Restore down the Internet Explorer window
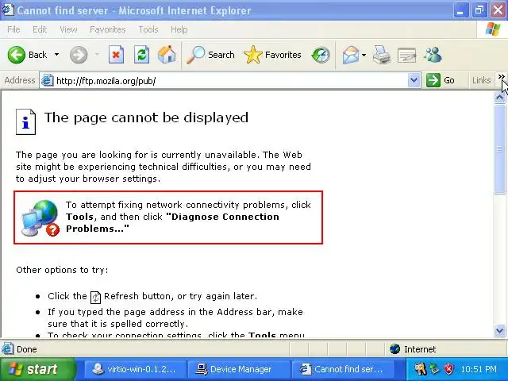This screenshot has height=381, width=508. [x=479, y=10]
